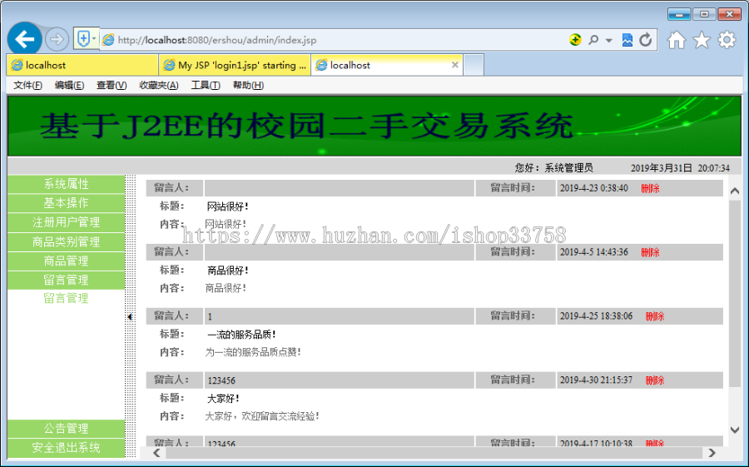Click the greeting 您好:系统管理员

pyautogui.click(x=553, y=168)
